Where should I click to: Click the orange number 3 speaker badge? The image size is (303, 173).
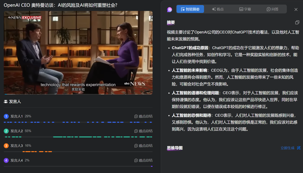pos(6,146)
